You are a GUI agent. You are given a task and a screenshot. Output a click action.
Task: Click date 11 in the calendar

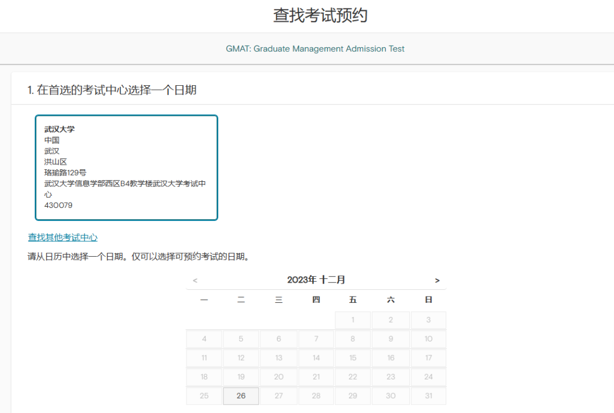pos(204,358)
